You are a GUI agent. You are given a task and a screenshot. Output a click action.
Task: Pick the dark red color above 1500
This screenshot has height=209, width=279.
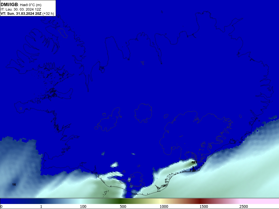tap(200, 201)
